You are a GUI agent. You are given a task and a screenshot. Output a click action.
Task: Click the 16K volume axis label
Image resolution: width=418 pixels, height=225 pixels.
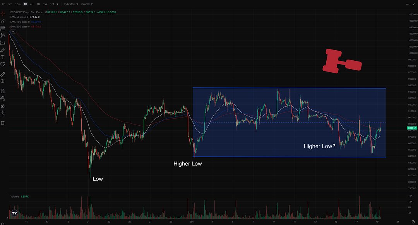point(410,196)
